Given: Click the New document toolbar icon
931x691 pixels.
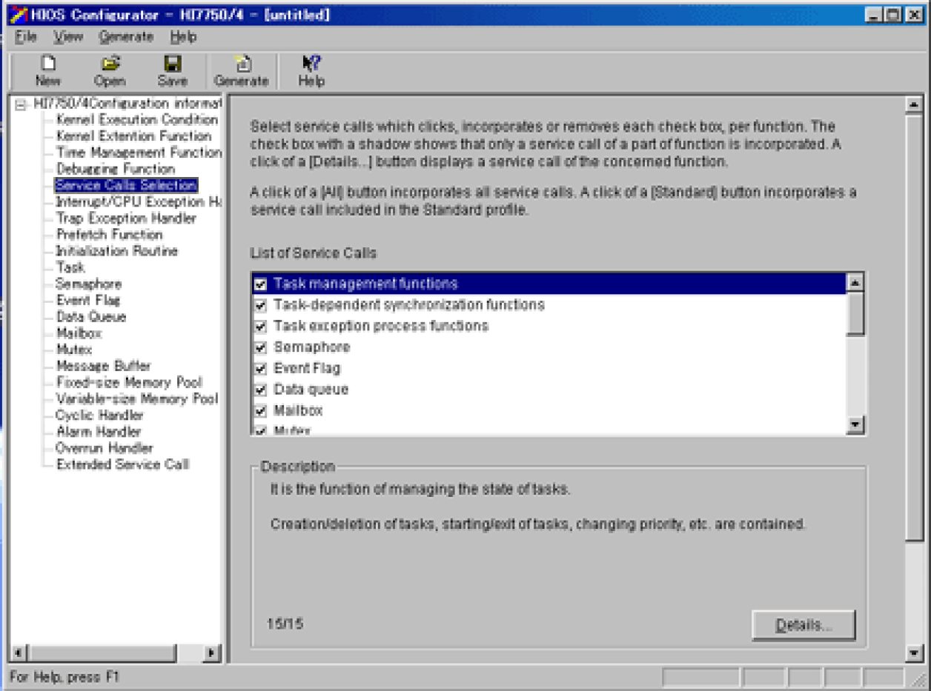Looking at the screenshot, I should tap(47, 65).
